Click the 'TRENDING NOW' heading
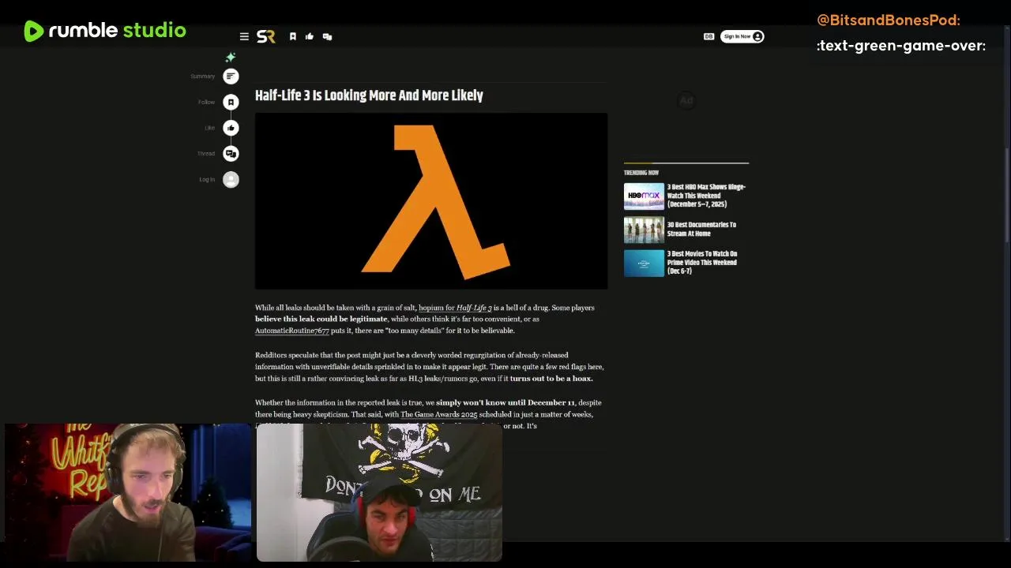The image size is (1011, 568). (641, 173)
